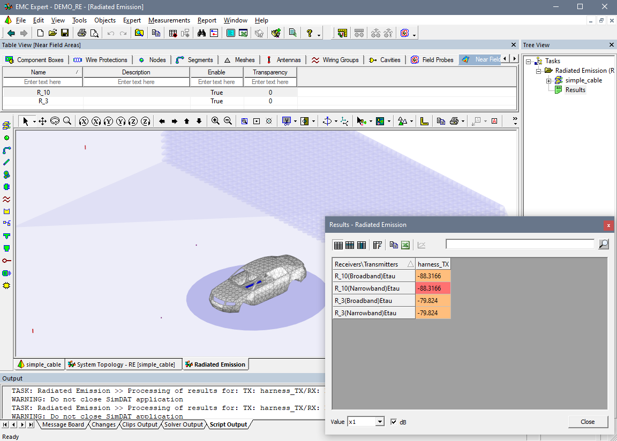Click the save (floppy disk) toolbar icon
The height and width of the screenshot is (441, 617).
[65, 33]
